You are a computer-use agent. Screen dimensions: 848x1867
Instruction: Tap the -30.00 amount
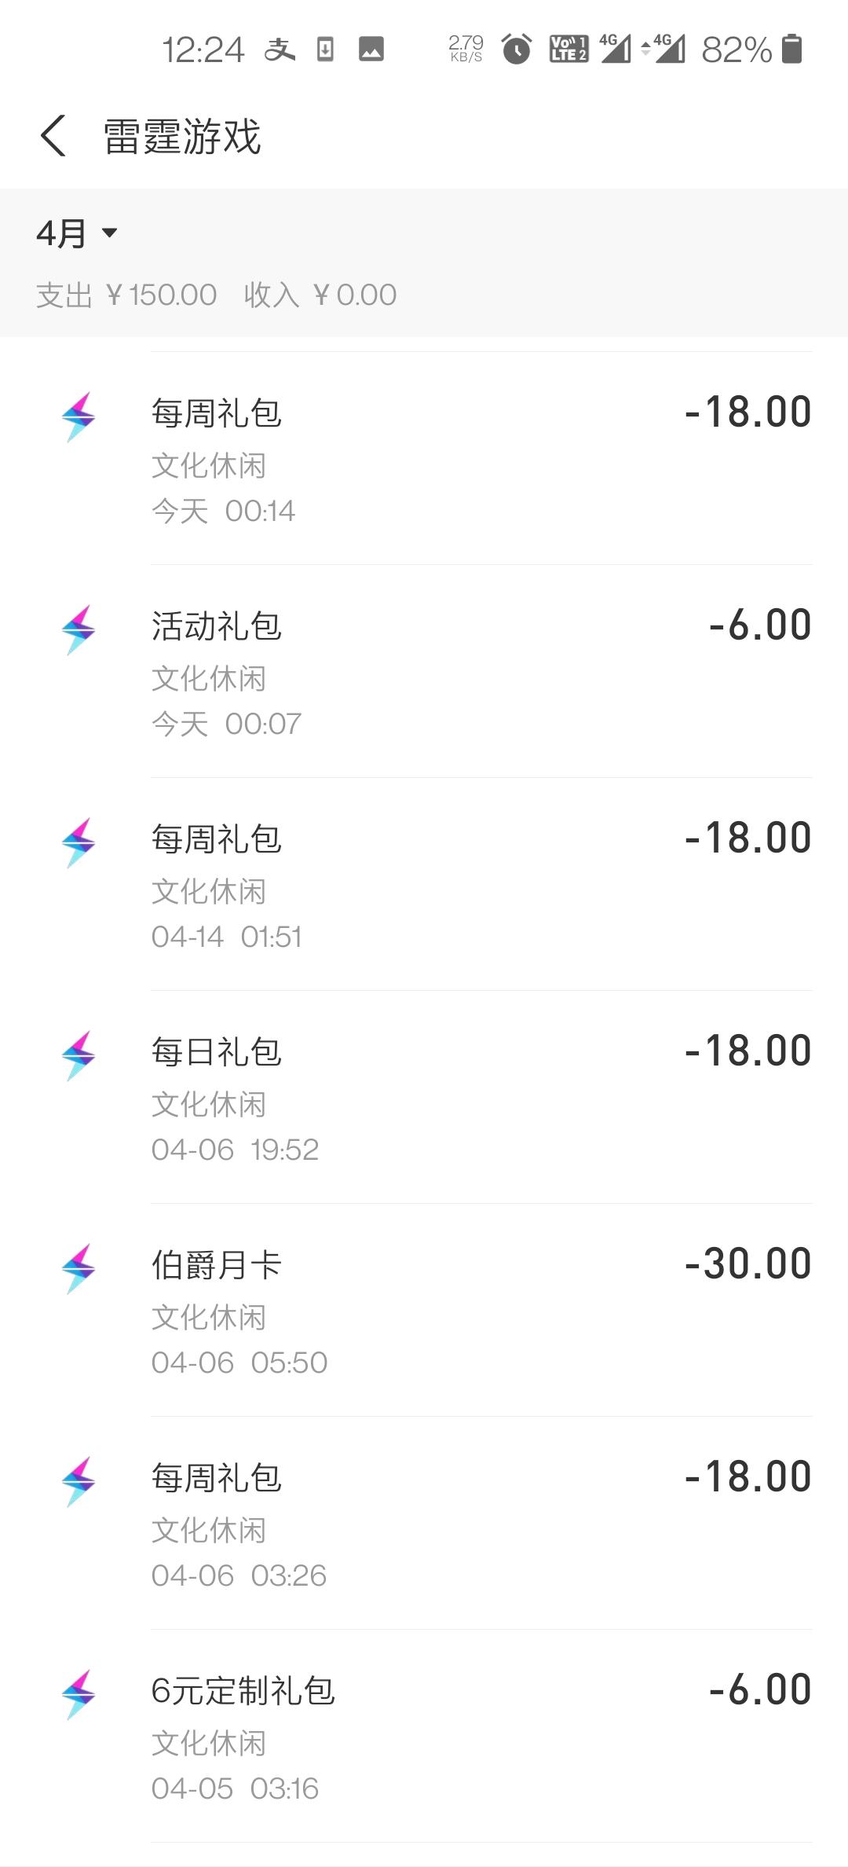747,1264
